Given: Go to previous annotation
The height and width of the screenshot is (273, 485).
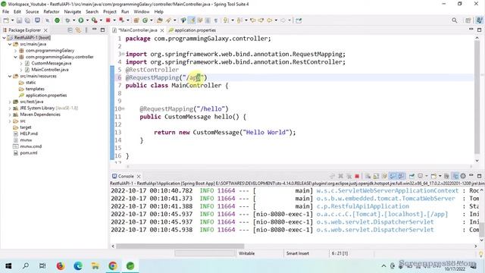Looking at the screenshot, I should coord(239,20).
